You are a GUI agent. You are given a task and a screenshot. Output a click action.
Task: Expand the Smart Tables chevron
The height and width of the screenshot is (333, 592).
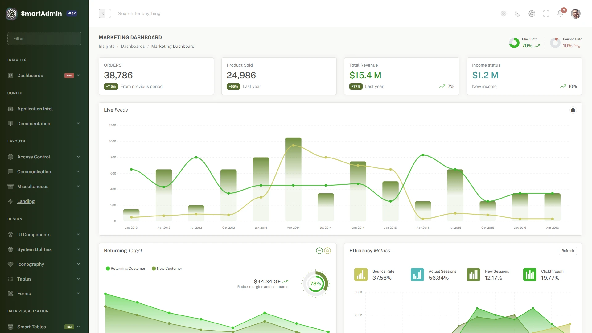[x=78, y=327]
